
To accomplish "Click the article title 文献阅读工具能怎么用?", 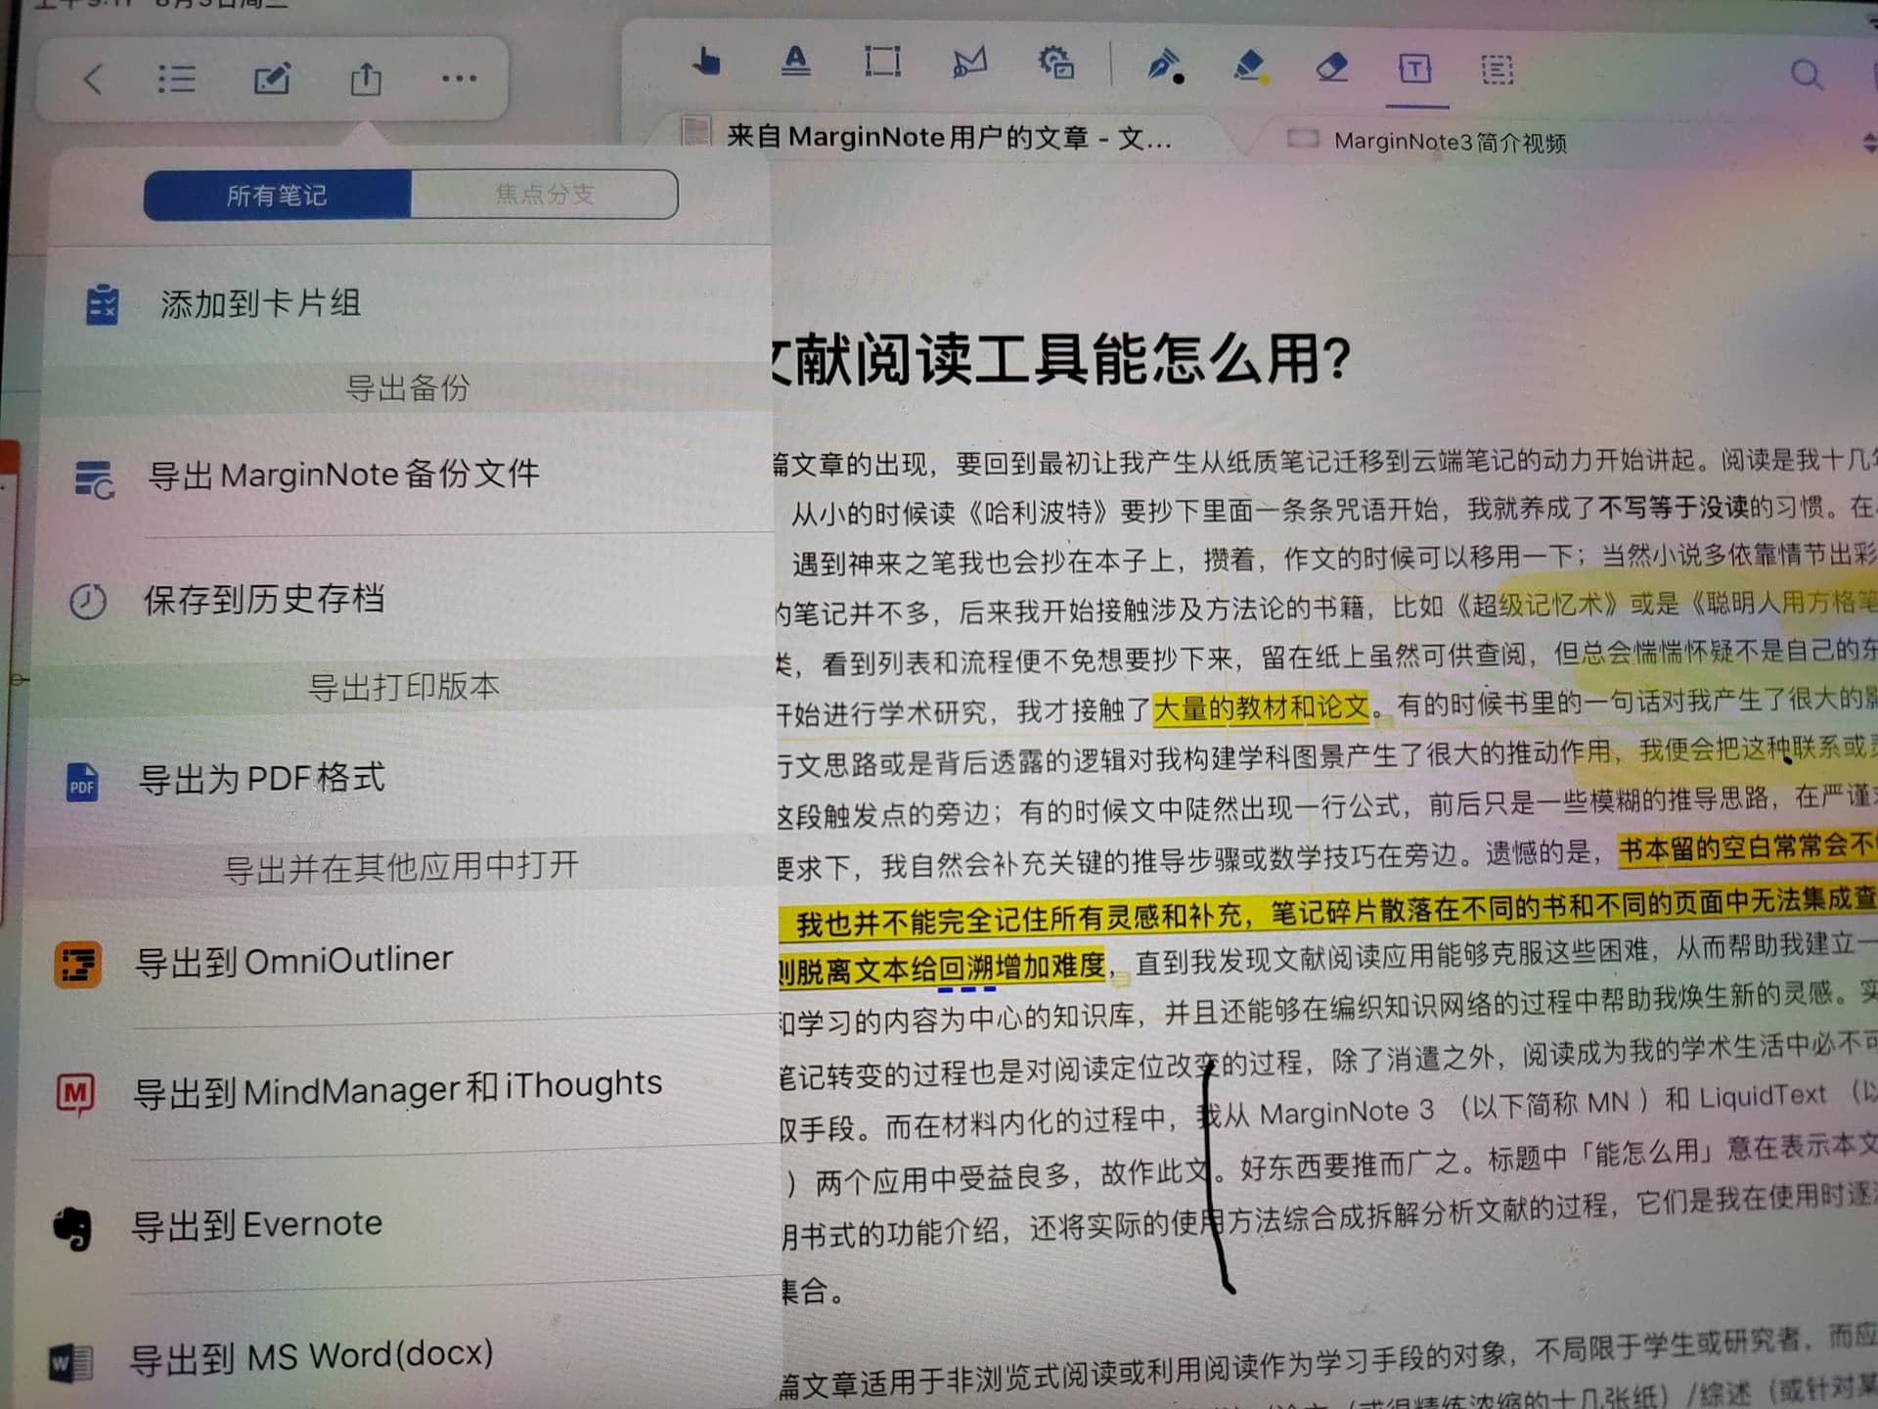I will 1061,359.
